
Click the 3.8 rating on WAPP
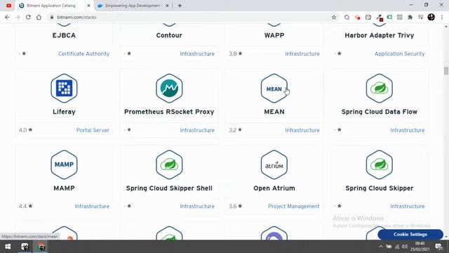(x=236, y=53)
